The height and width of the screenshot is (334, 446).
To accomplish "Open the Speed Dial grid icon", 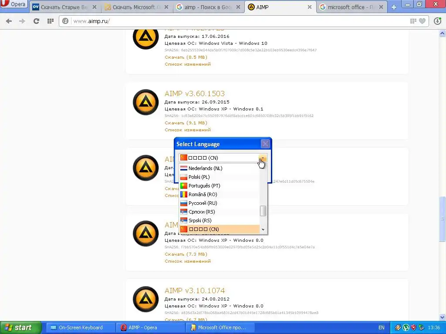I will pyautogui.click(x=51, y=21).
